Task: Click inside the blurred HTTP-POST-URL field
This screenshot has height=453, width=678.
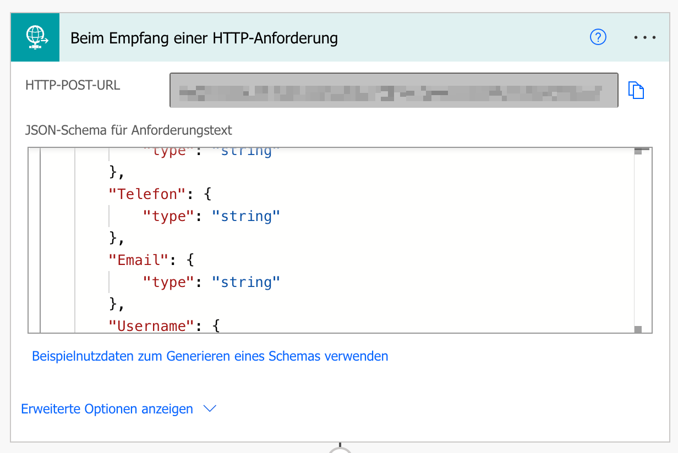Action: (x=393, y=90)
